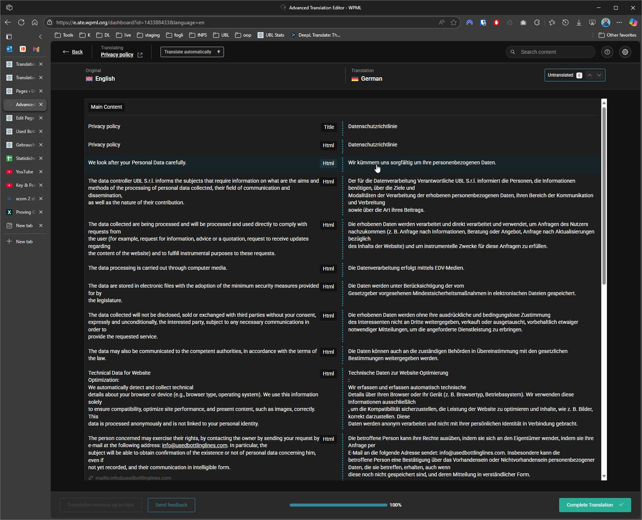
Task: Open the fogli bookmarks folder
Action: [175, 35]
